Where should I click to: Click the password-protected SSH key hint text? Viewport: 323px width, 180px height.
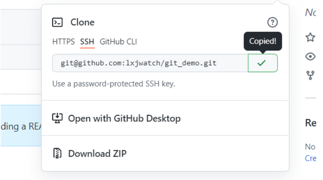click(114, 84)
